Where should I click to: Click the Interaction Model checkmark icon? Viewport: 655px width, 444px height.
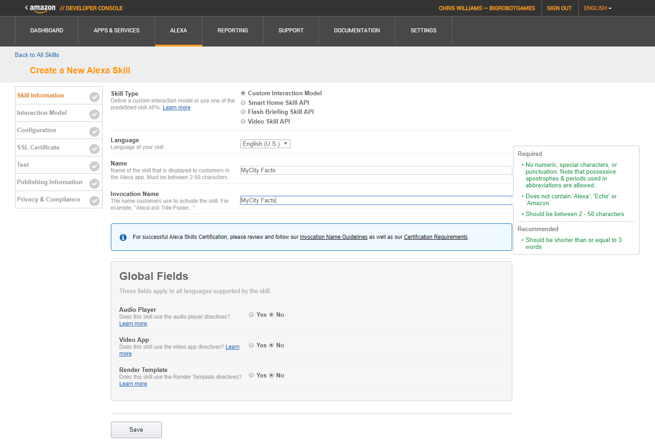[x=94, y=114]
